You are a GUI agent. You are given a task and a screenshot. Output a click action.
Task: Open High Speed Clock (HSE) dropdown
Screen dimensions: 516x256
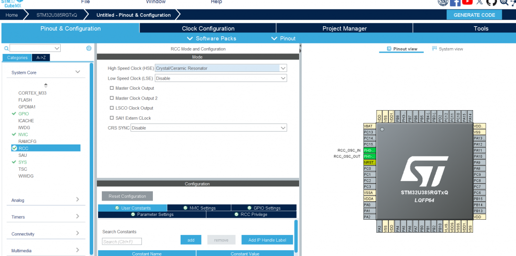[x=221, y=68]
